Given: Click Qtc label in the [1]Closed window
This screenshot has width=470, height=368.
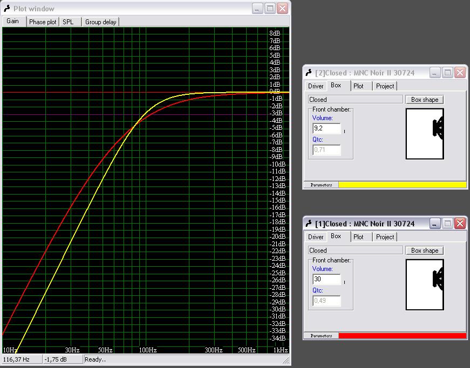Looking at the screenshot, I should point(318,290).
